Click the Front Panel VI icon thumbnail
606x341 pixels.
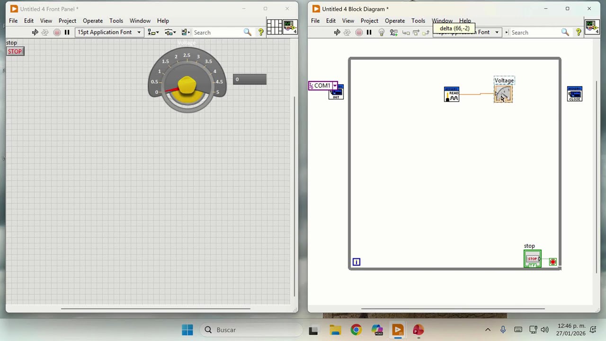pyautogui.click(x=290, y=27)
